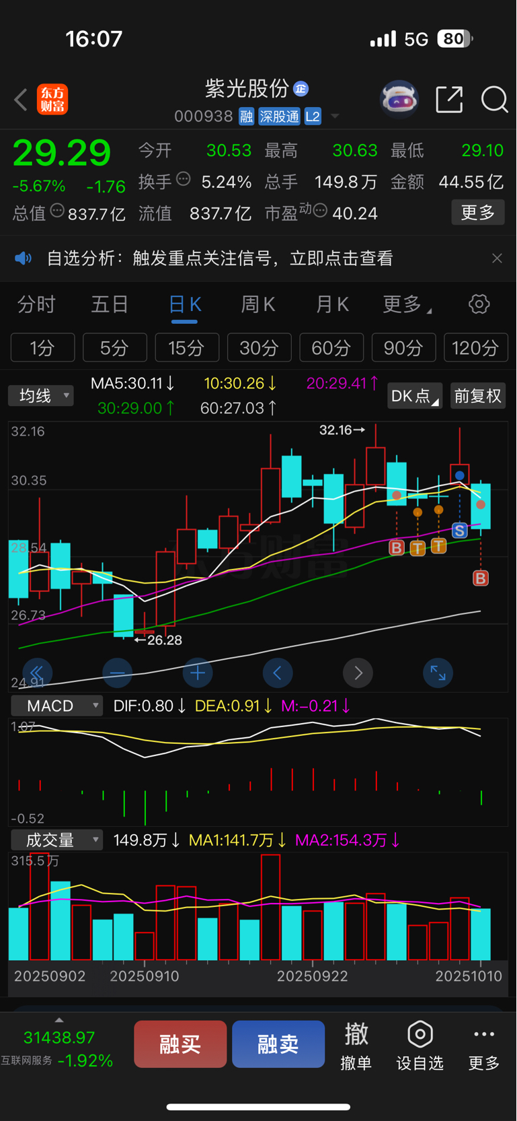The width and height of the screenshot is (517, 1121).
Task: Tap the 20250922 date label
Action: tap(313, 976)
